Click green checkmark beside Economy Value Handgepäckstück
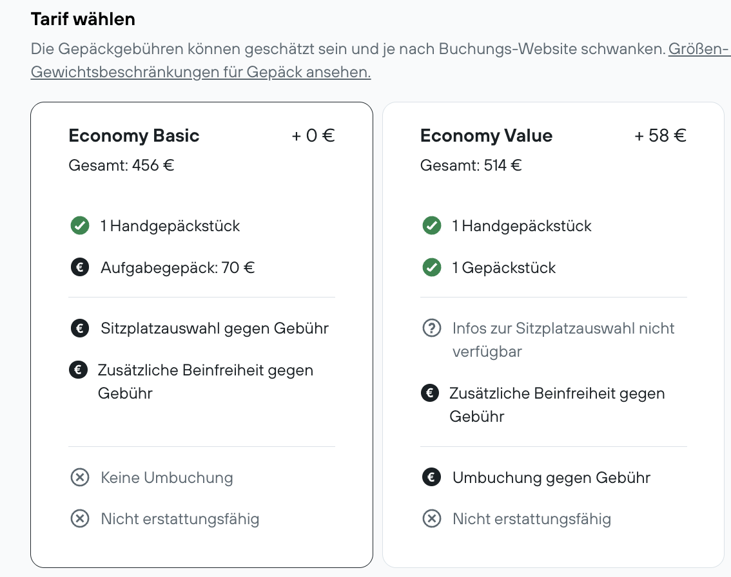This screenshot has height=577, width=731. 431,226
